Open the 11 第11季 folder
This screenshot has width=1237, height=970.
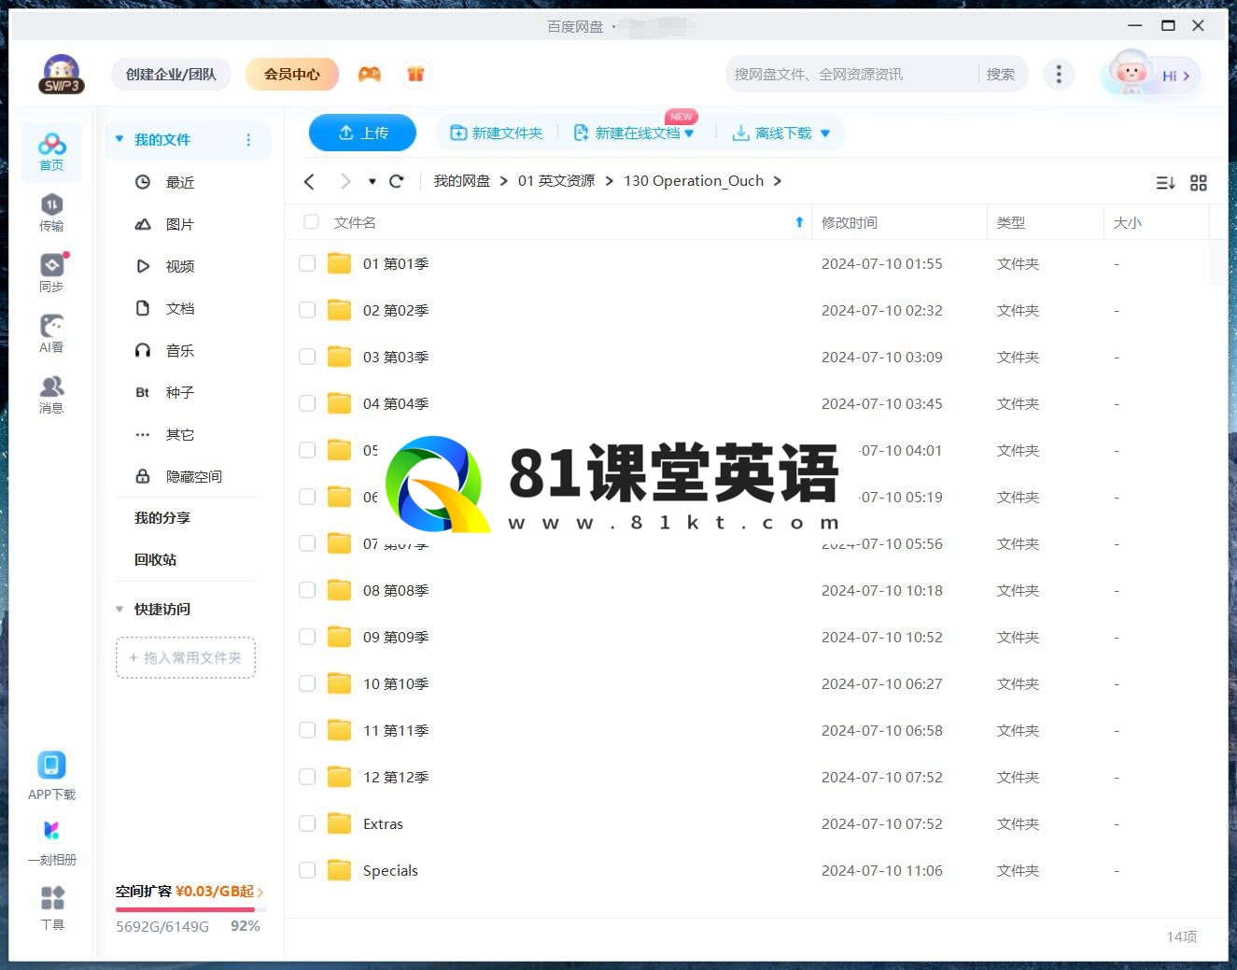point(396,730)
